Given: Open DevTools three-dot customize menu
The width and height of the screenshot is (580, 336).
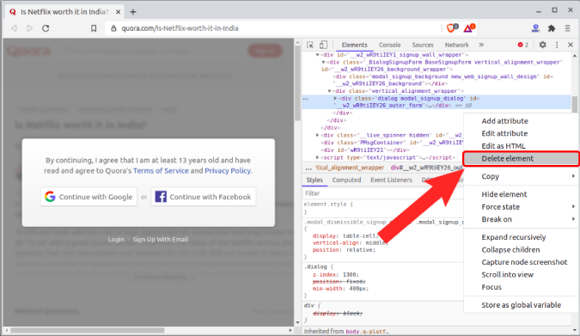Looking at the screenshot, I should [x=557, y=45].
